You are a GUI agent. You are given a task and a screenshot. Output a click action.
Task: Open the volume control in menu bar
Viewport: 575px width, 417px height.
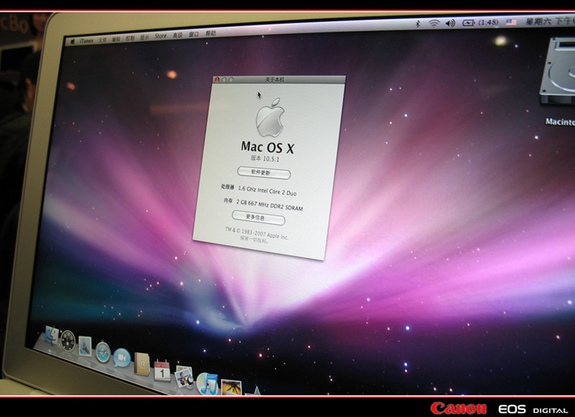tap(451, 23)
